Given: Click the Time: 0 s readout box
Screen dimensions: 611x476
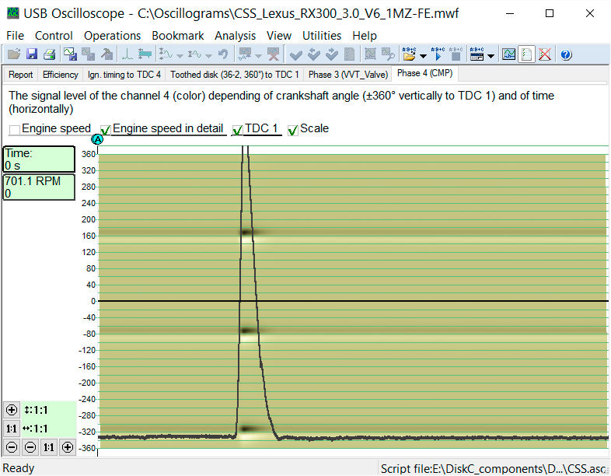Looking at the screenshot, I should pos(39,159).
